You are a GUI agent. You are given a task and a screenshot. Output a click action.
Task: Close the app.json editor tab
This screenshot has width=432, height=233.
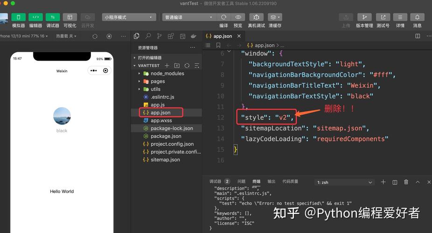point(239,36)
